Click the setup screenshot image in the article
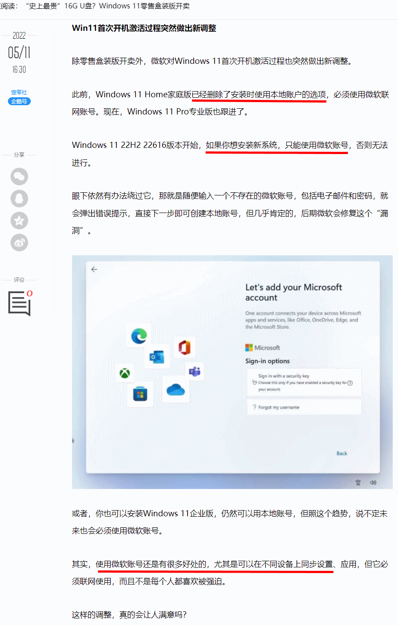The height and width of the screenshot is (625, 398). 232,372
